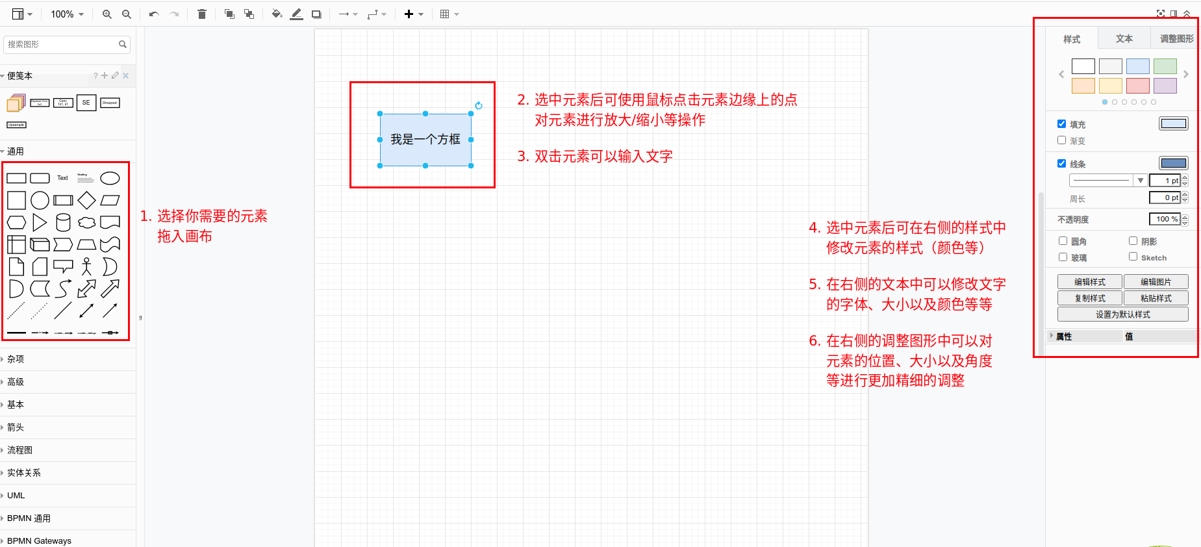Bring shape to front icon

229,14
